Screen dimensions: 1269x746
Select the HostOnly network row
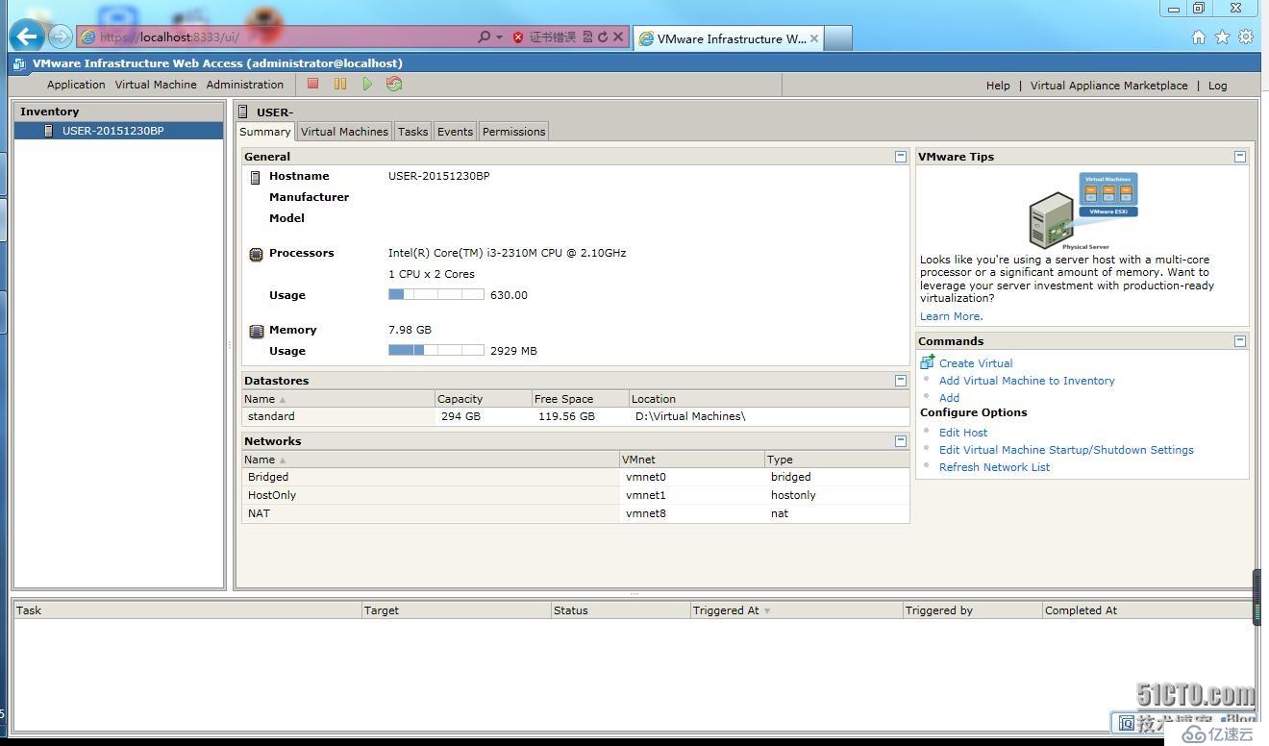575,495
